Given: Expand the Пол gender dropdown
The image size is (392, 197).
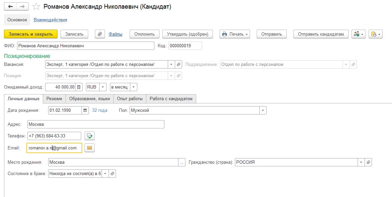Looking at the screenshot, I should pyautogui.click(x=263, y=110).
